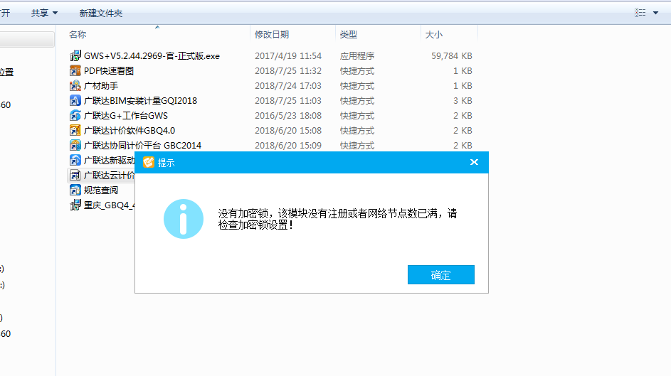Click the dialog's orange 提示 title icon
Screen dimensions: 671x376
(x=149, y=162)
